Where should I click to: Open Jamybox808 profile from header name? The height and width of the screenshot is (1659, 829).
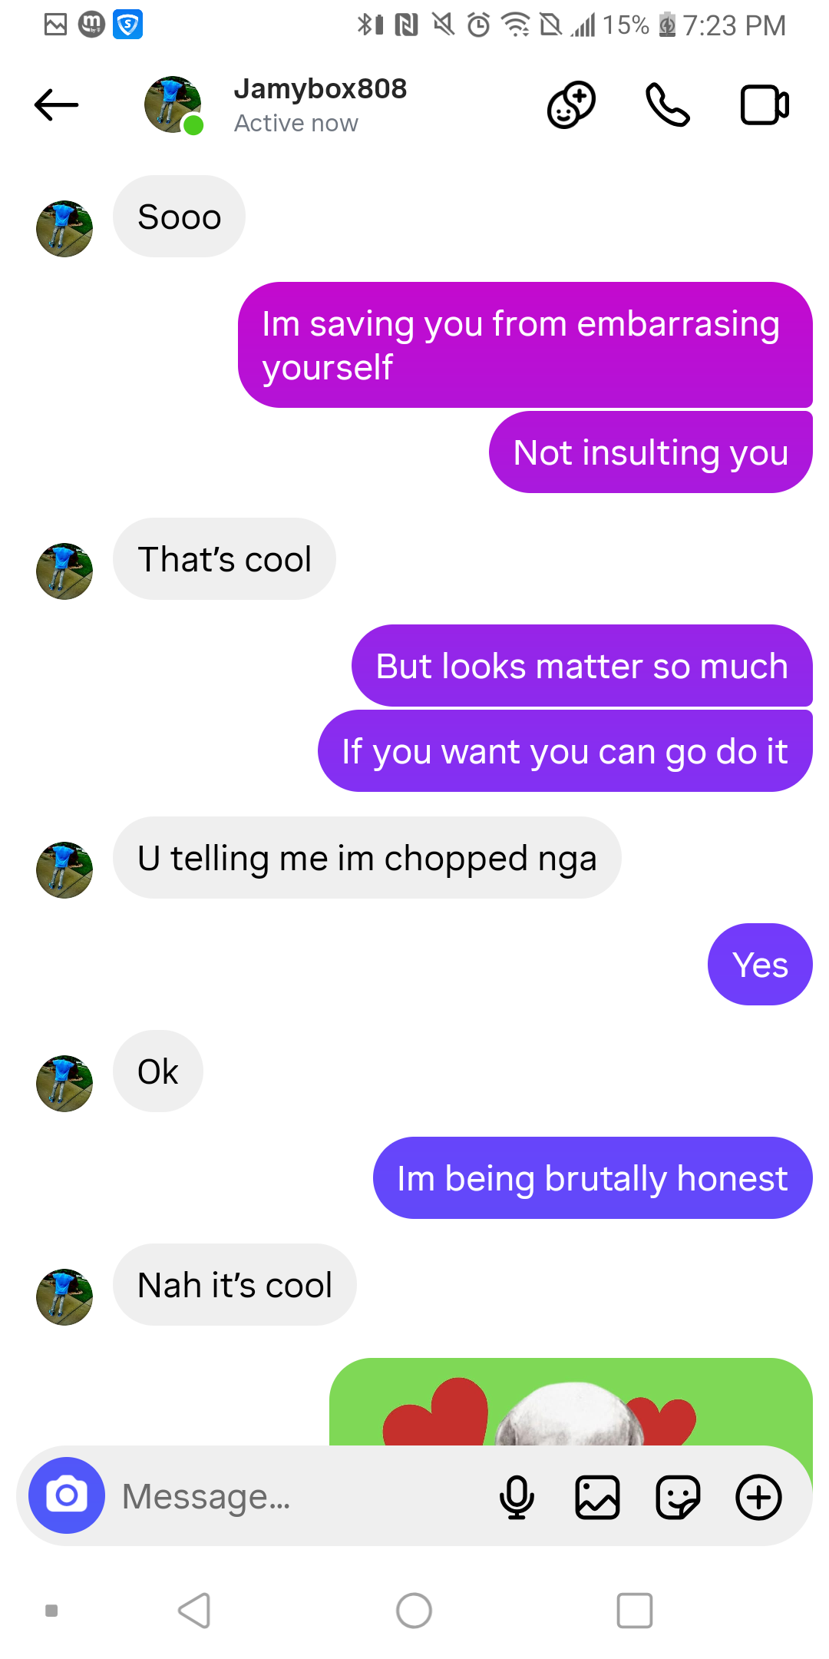[320, 89]
